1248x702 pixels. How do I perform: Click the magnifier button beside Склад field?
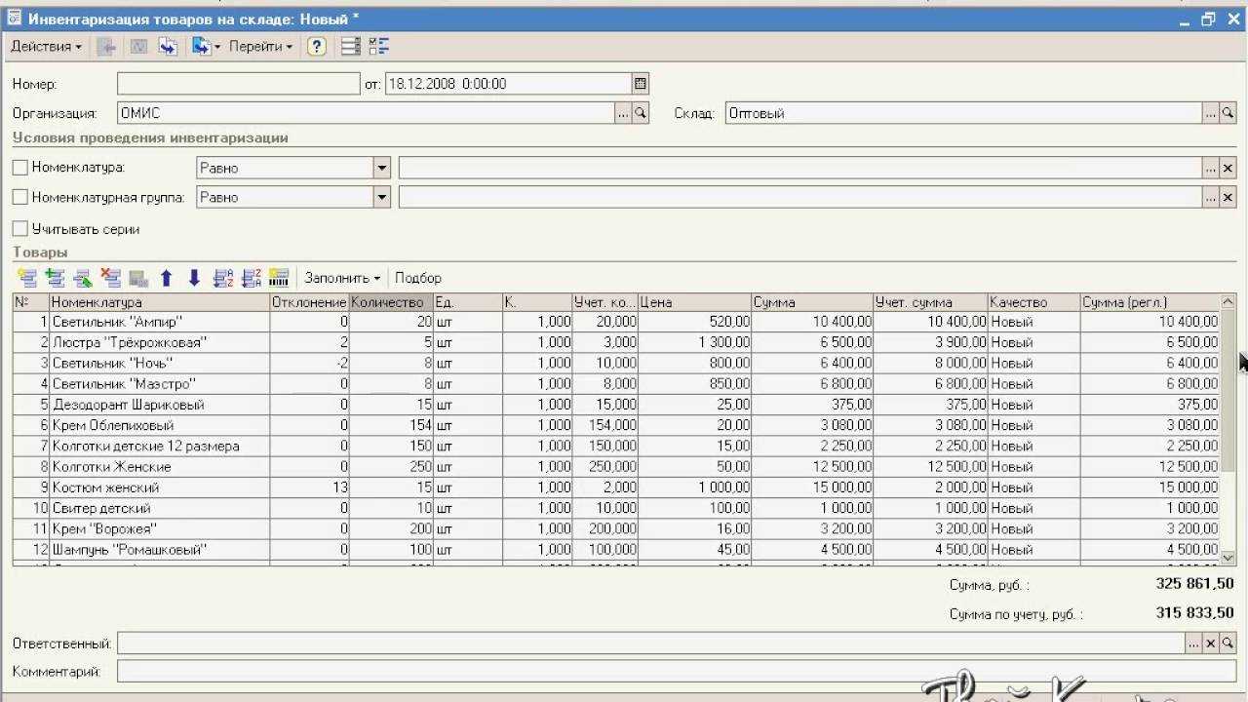(x=1228, y=113)
